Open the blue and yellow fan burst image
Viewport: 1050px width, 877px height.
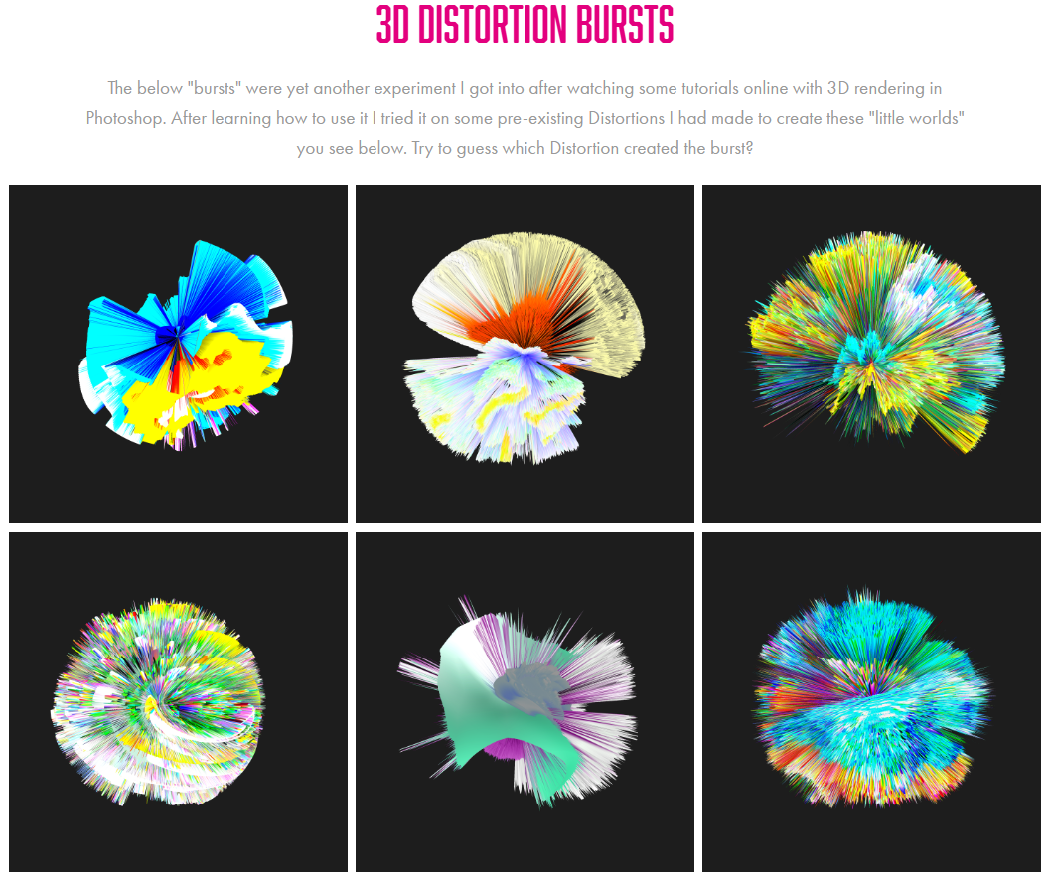coord(178,354)
